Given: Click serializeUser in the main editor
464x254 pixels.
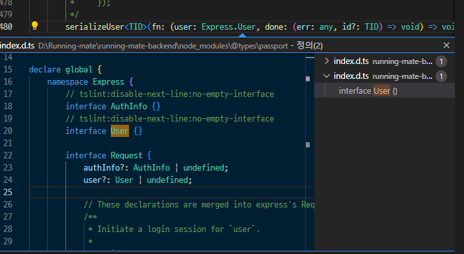Looking at the screenshot, I should click(95, 27).
